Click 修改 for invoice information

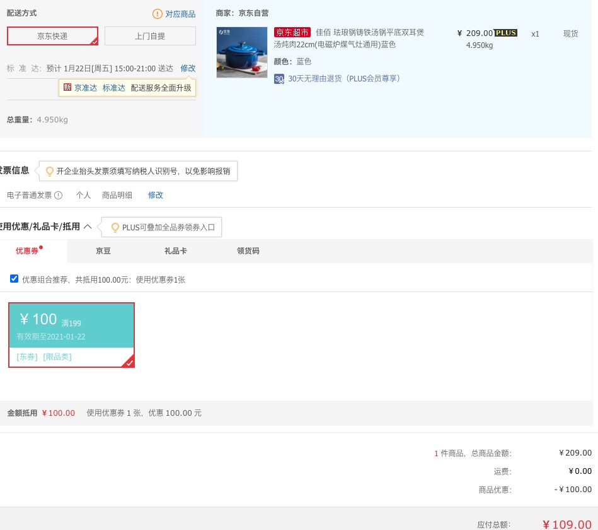click(156, 195)
